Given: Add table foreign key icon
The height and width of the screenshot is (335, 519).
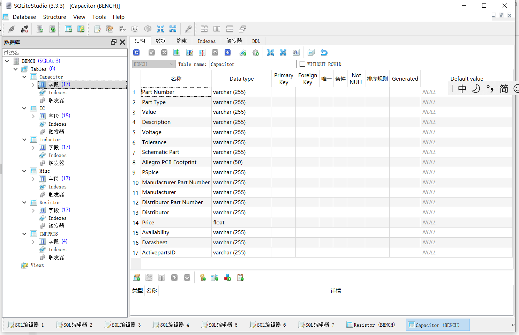Looking at the screenshot, I should pos(215,277).
